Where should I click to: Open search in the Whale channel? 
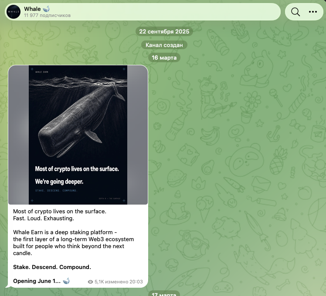tap(295, 12)
